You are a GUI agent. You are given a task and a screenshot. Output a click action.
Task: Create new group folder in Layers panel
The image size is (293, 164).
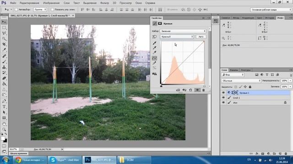[274, 154]
